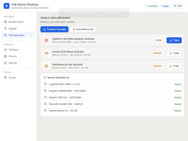Viewport: 188px width, 141px height.
Task: Click check icon for Wacom Intuos Pro
Action: (x=45, y=110)
